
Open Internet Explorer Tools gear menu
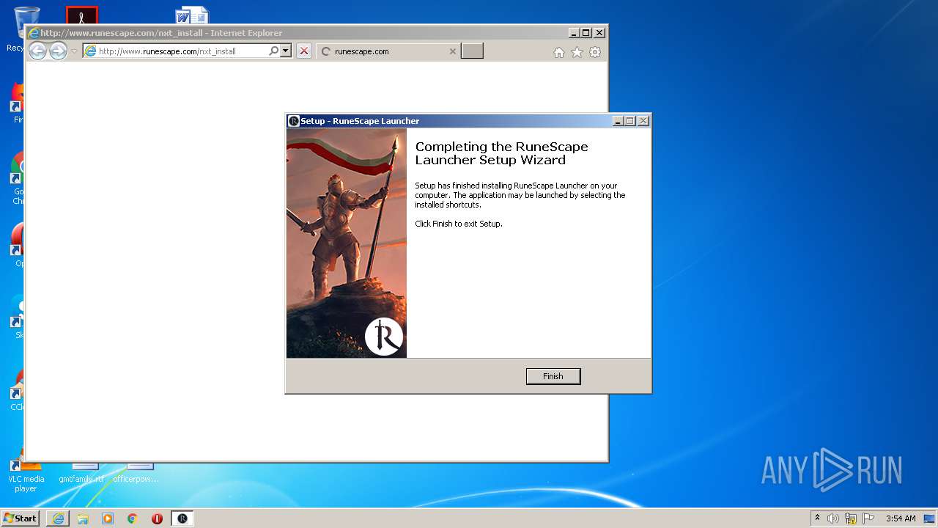point(595,52)
